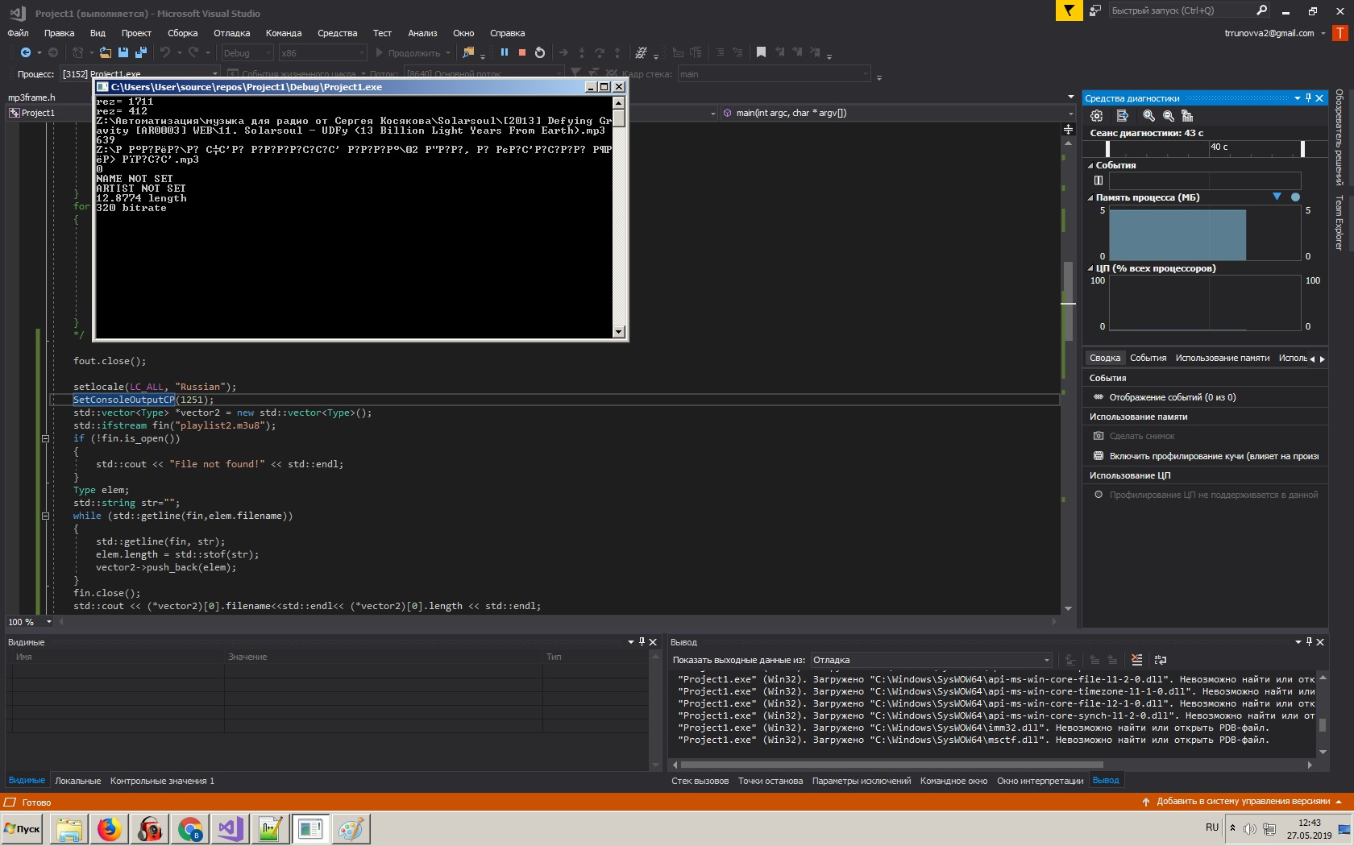Click the Quick Launch search magnifier
The width and height of the screenshot is (1354, 846).
(1261, 10)
